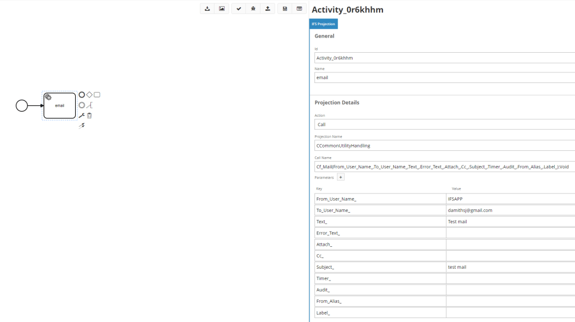Open the Action dropdown showing Call

444,125
